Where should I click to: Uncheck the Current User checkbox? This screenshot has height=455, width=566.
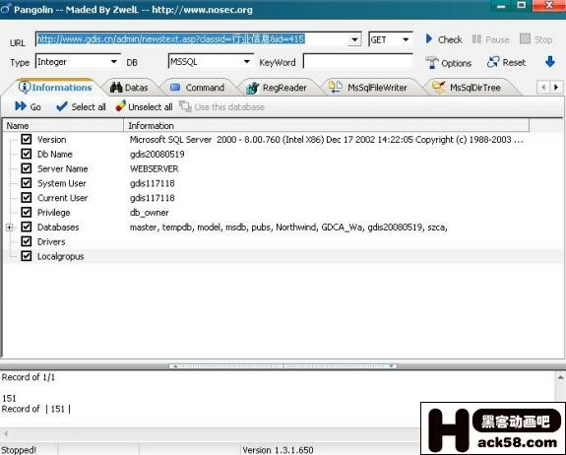[x=27, y=198]
